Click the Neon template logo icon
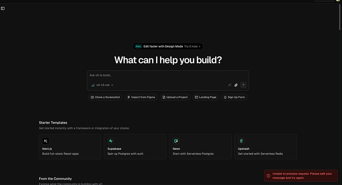Screen dimensions: 342x185 pos(176,141)
